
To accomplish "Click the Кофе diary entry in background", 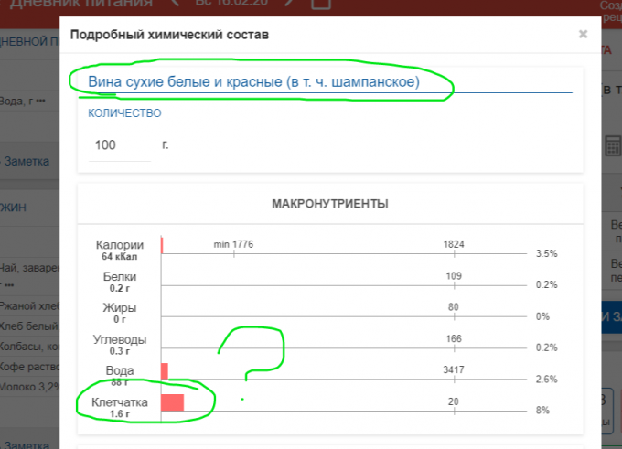I will (x=30, y=366).
